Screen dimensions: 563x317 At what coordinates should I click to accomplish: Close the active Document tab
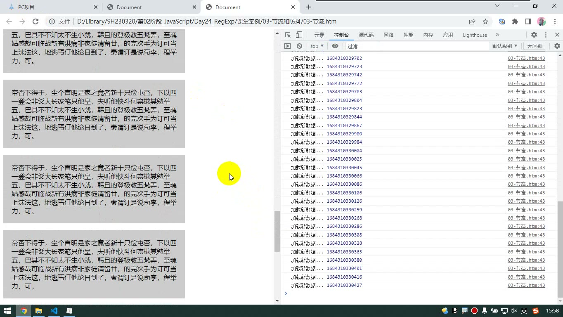pos(293,7)
